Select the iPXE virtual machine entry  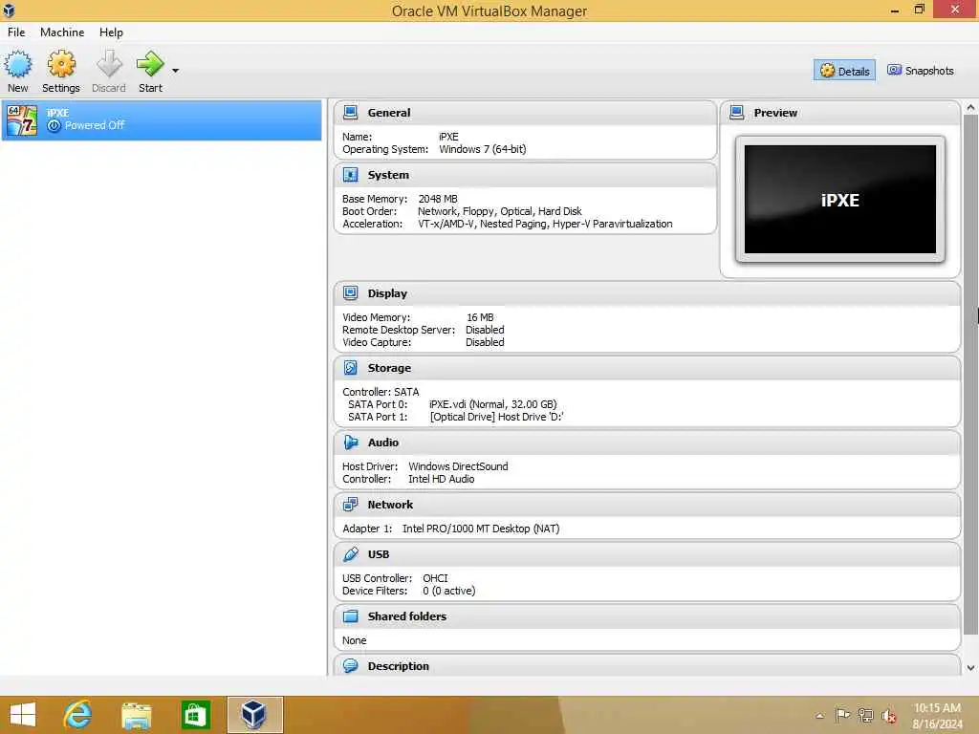tap(162, 119)
